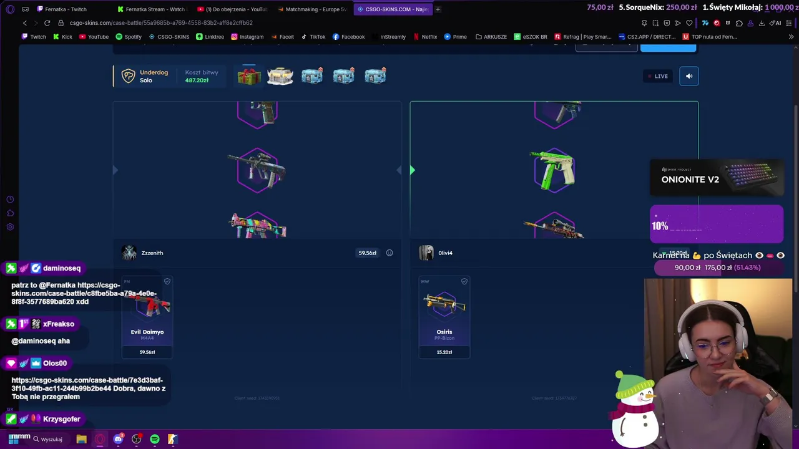This screenshot has width=799, height=449.
Task: Open Opera sidebar history clock icon
Action: pos(10,200)
